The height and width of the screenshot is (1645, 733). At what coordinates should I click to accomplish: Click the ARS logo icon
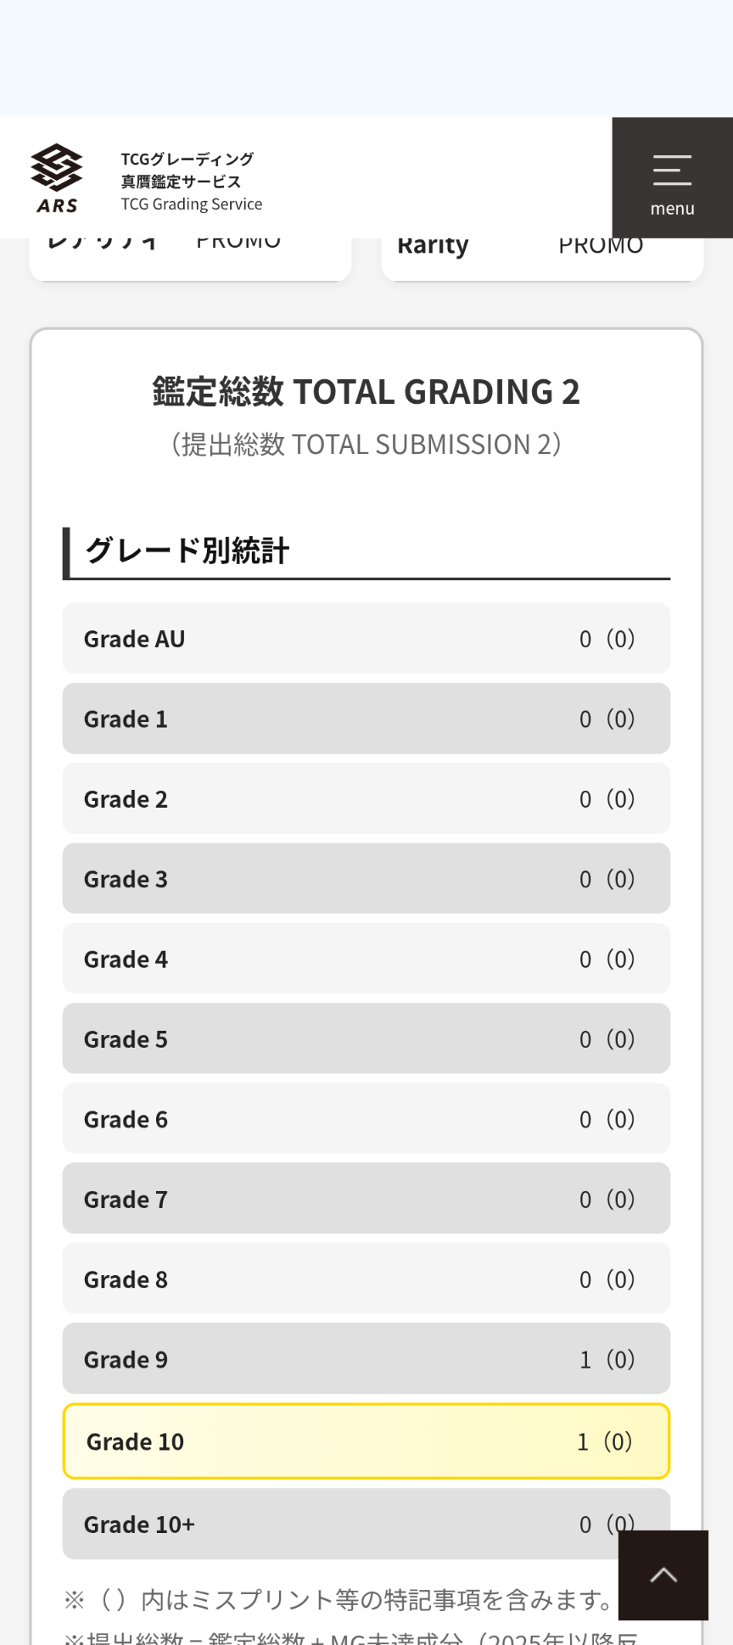tap(57, 178)
